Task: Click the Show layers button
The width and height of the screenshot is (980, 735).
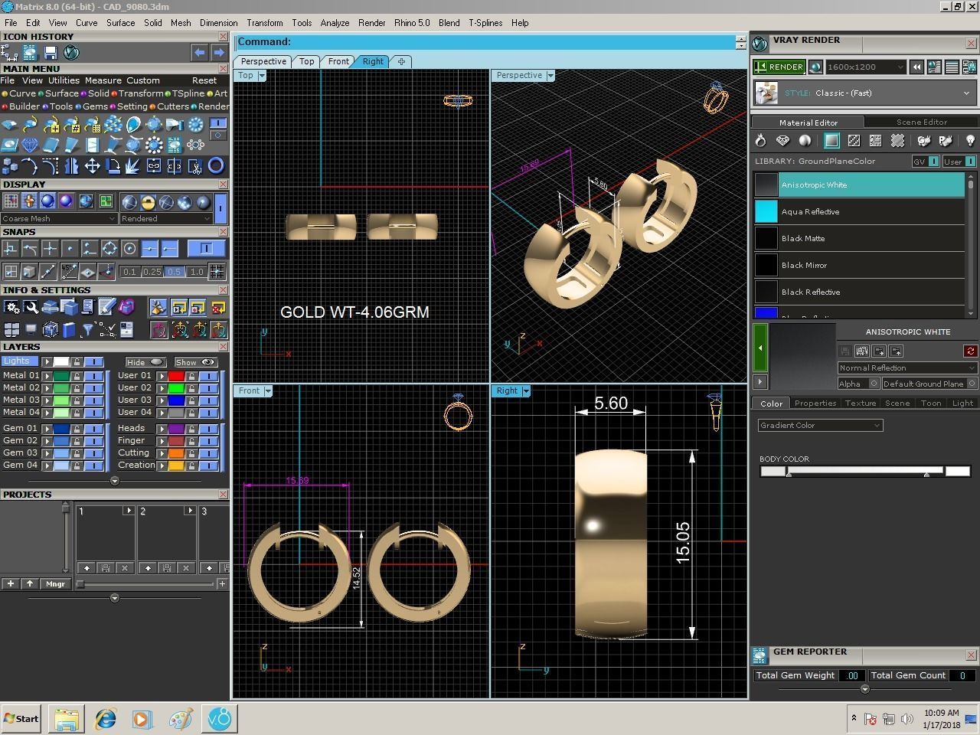Action: 196,362
